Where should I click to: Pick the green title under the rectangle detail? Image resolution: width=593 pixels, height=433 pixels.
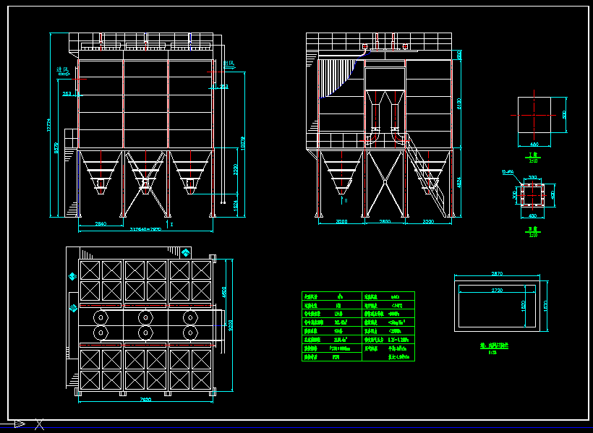tap(494, 346)
